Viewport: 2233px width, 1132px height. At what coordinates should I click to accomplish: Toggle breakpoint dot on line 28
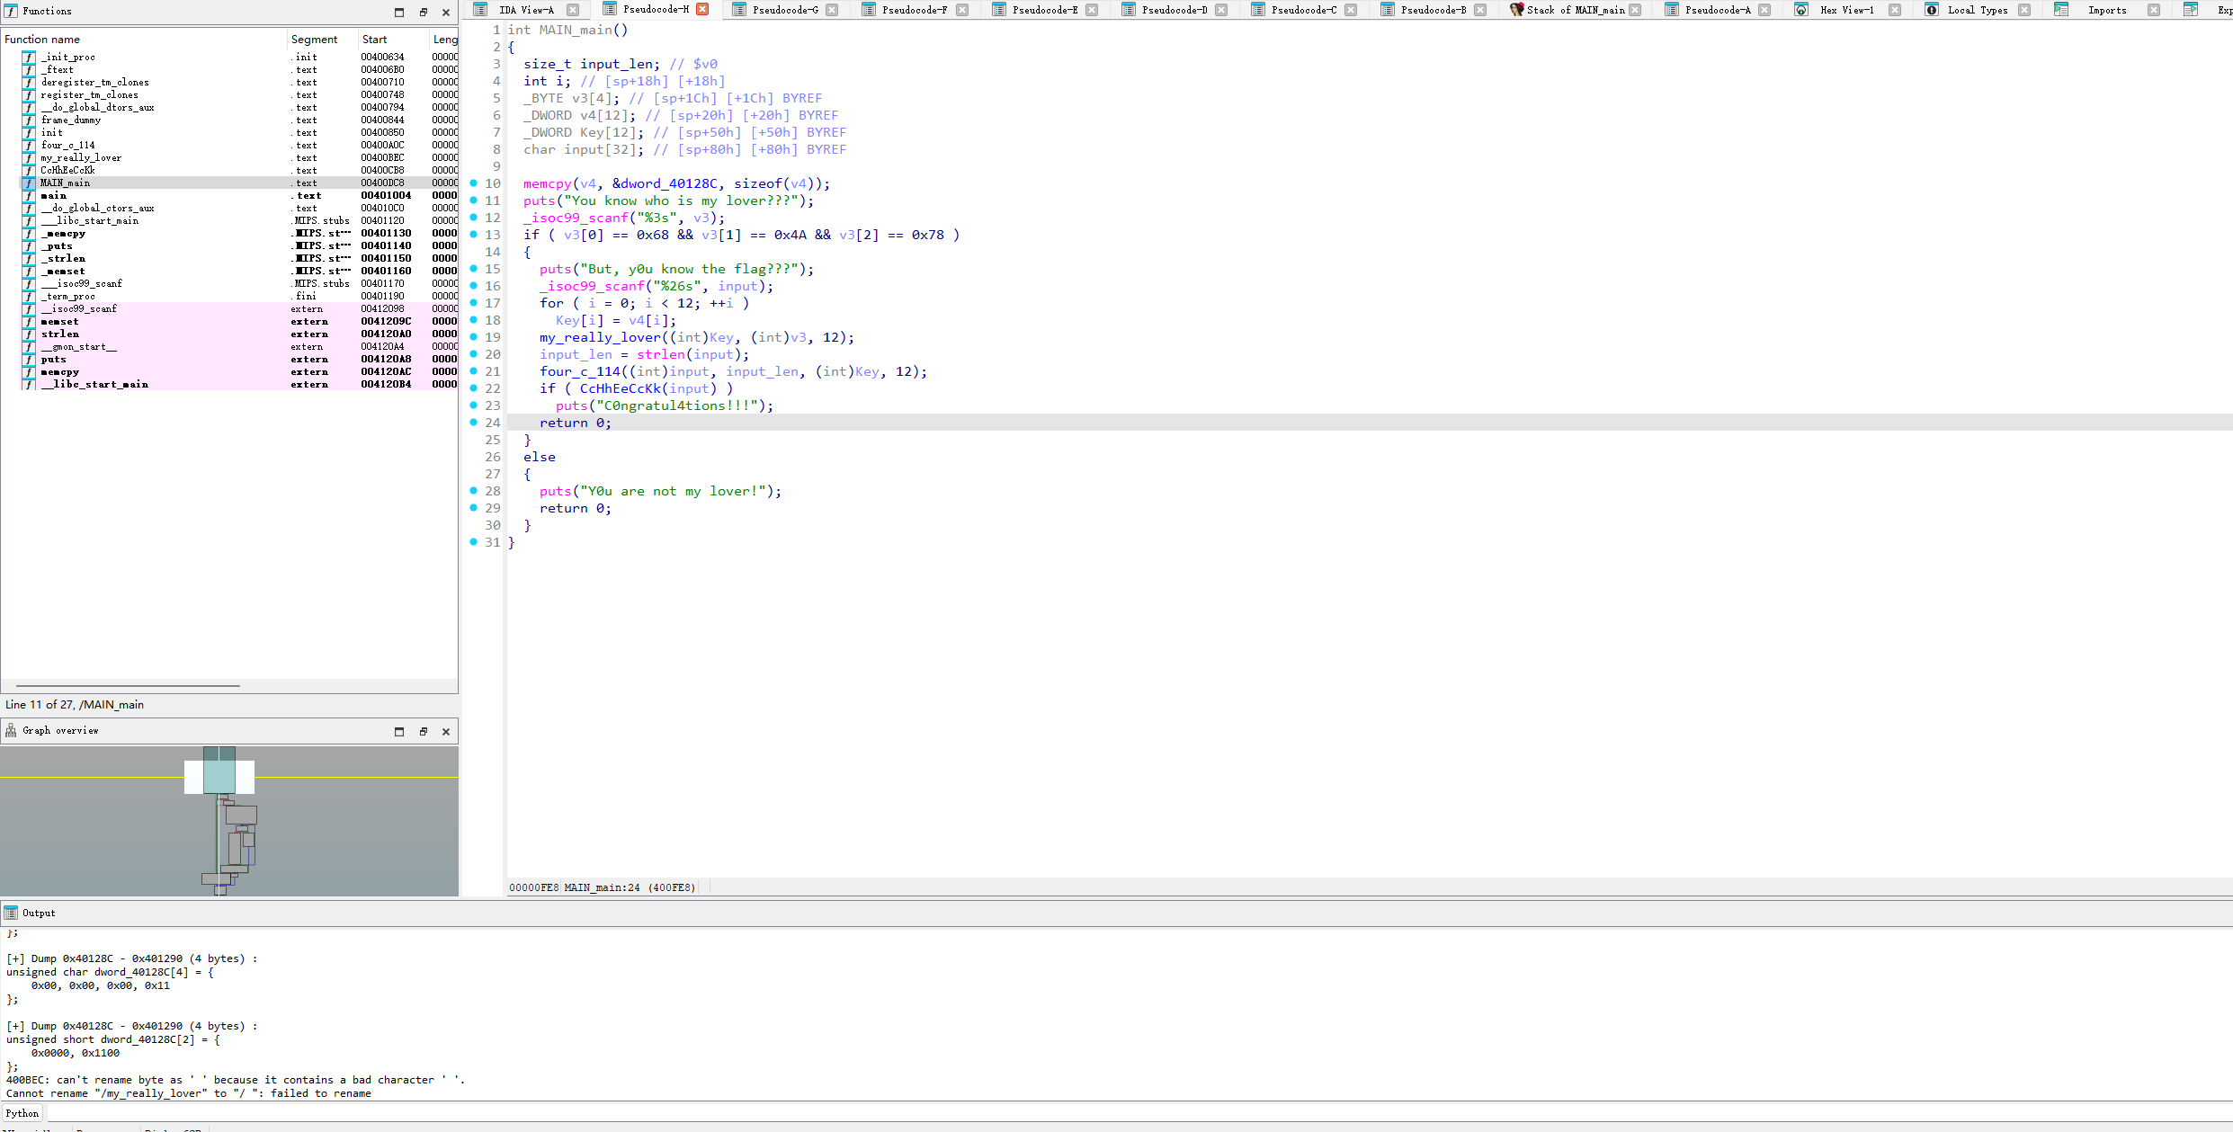point(473,491)
